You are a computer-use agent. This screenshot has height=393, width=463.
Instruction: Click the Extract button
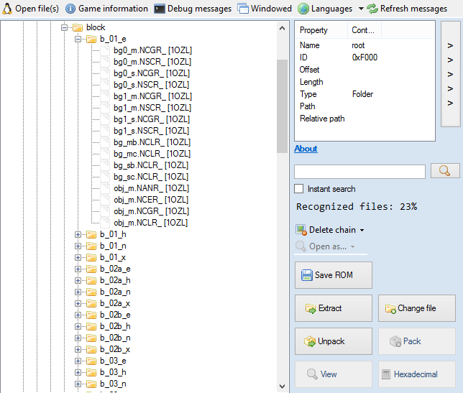coord(334,308)
